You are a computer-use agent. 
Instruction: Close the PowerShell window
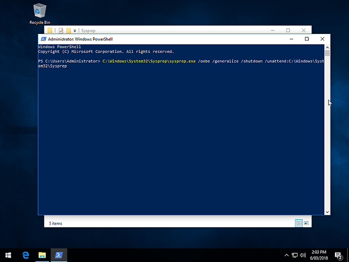point(322,39)
